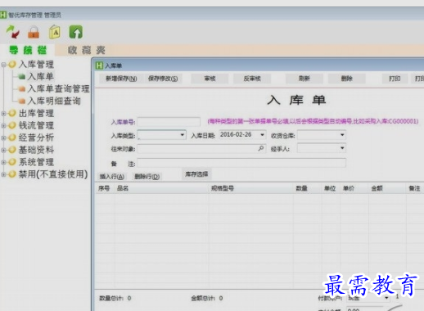Screen dimensions: 424x311
Task: Click the 基础资料 yellow node icon
Action: [x=12, y=150]
